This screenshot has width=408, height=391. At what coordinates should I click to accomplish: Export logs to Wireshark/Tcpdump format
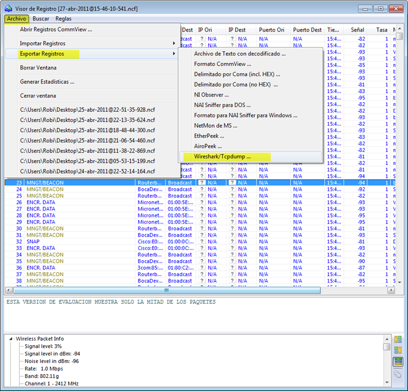pyautogui.click(x=250, y=156)
